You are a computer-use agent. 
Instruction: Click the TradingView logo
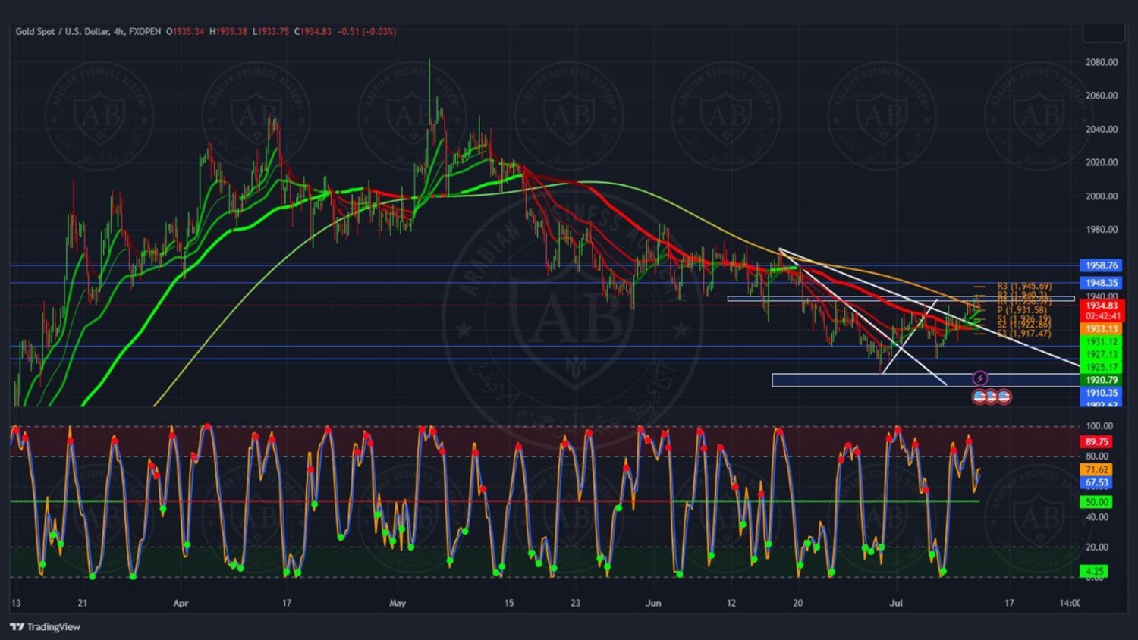click(45, 626)
